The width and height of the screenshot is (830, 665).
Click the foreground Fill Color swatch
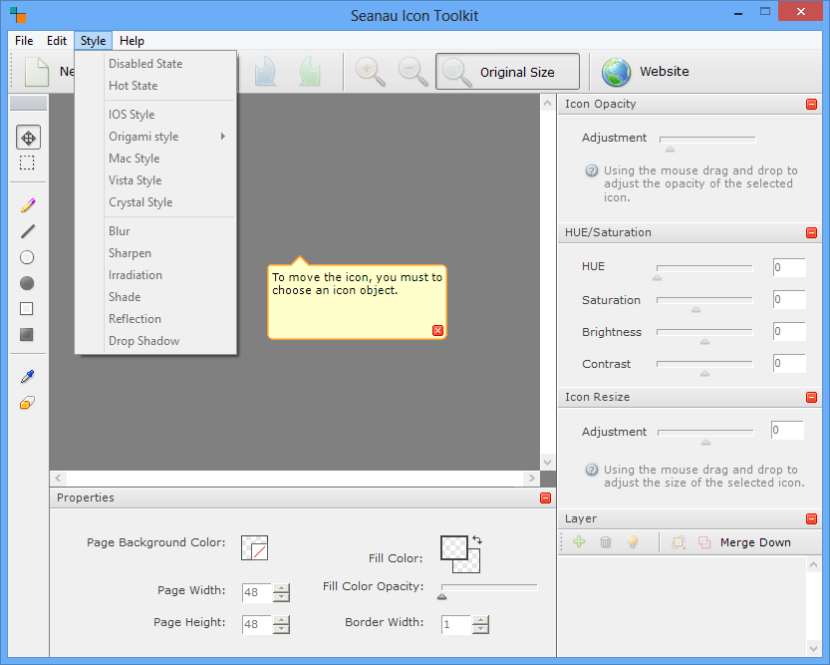[454, 548]
